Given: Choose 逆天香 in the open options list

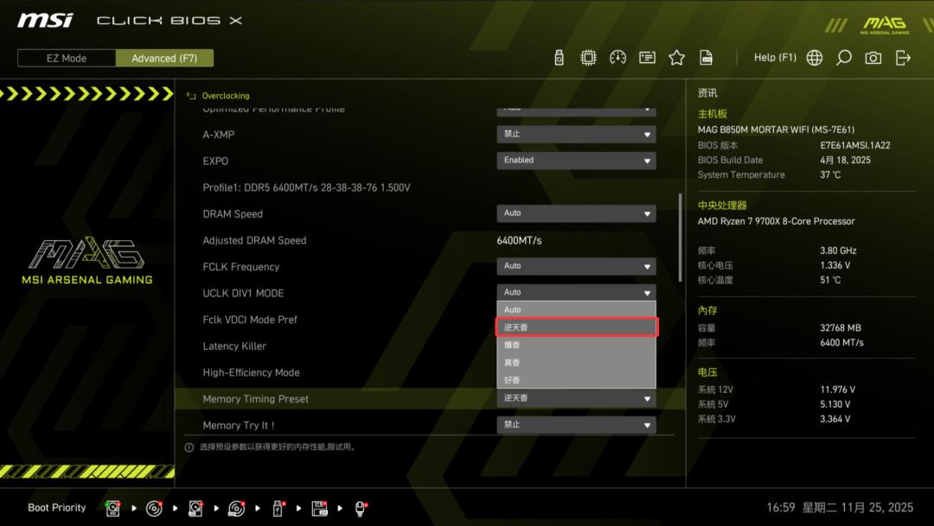Looking at the screenshot, I should pyautogui.click(x=576, y=327).
